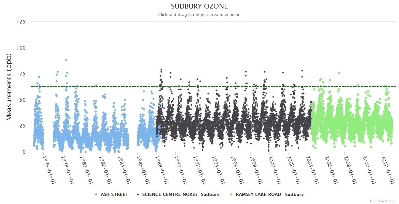Click the green square Ramsey Lake legend marker
Screen dimensions: 399x204
(x=232, y=194)
